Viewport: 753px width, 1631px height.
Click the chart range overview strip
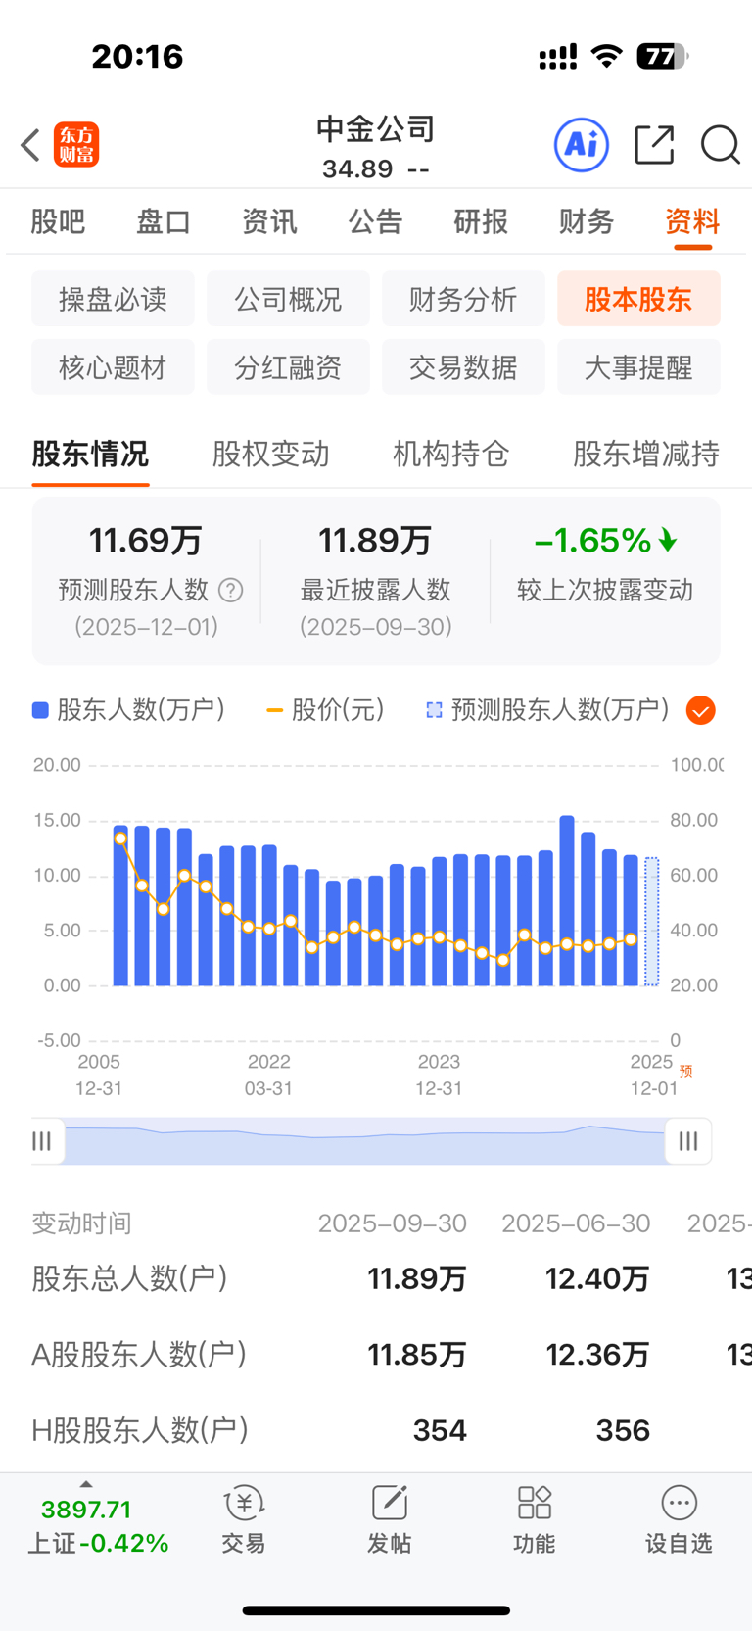tap(365, 1141)
